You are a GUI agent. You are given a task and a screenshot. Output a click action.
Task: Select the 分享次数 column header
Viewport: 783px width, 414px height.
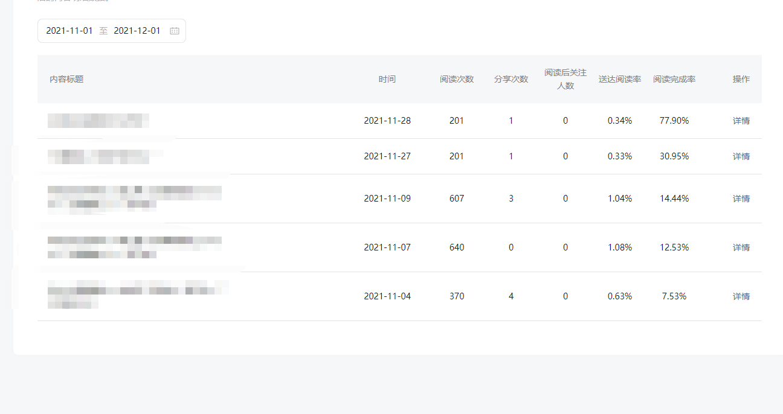pyautogui.click(x=511, y=79)
